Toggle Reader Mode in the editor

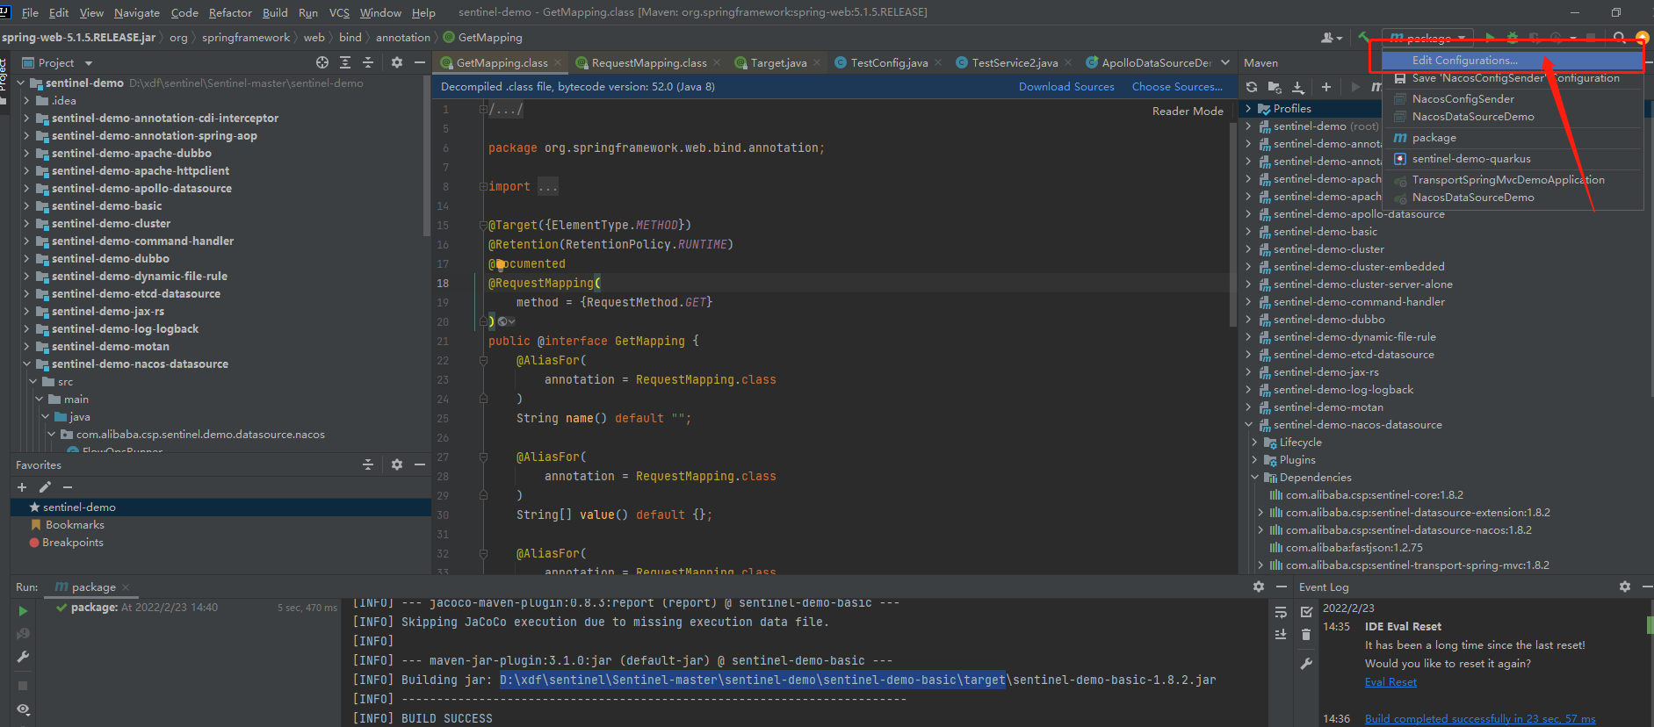(1188, 112)
